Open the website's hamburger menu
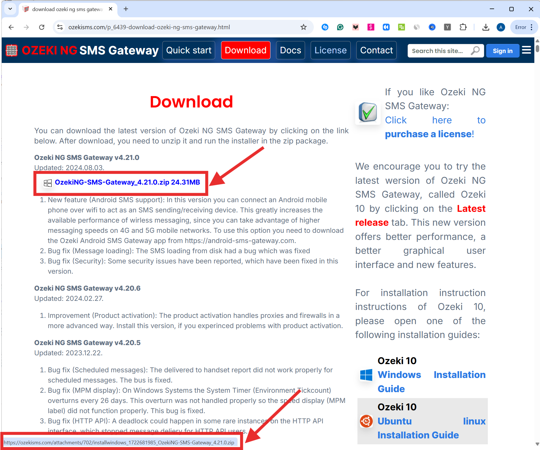This screenshot has height=450, width=540. 527,50
